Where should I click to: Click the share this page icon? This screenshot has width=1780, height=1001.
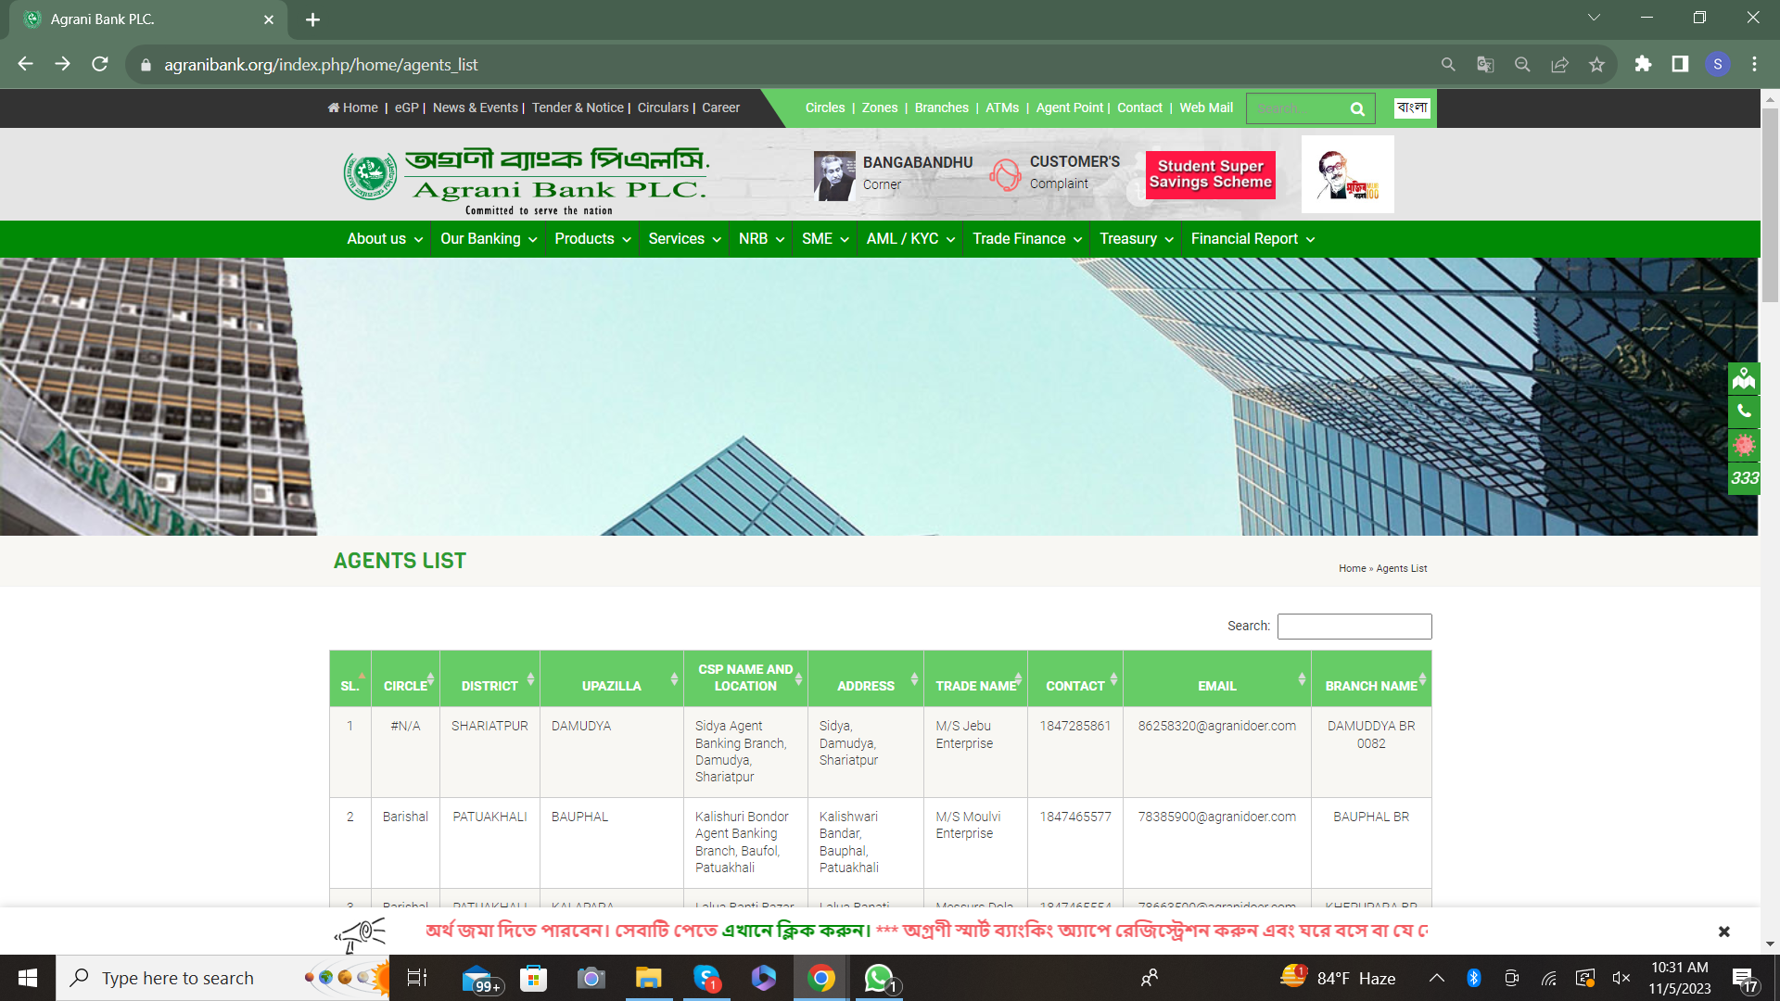tap(1559, 64)
